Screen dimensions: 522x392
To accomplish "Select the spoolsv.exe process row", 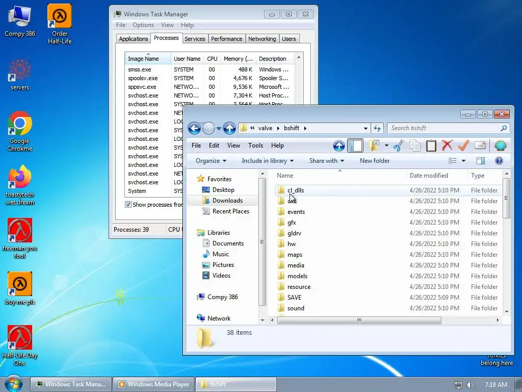I will tap(209, 78).
